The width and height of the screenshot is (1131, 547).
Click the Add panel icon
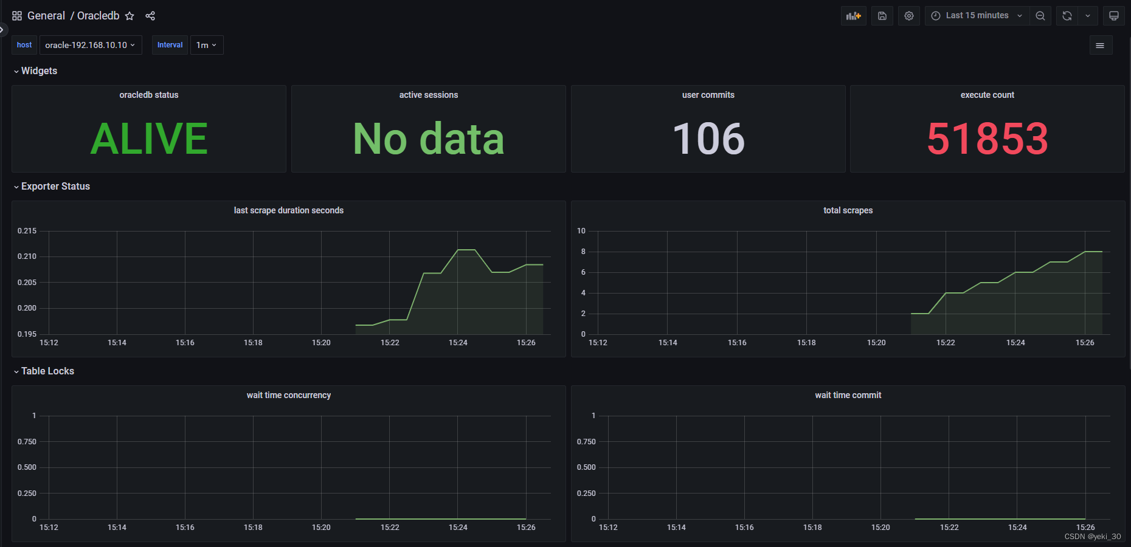point(854,16)
